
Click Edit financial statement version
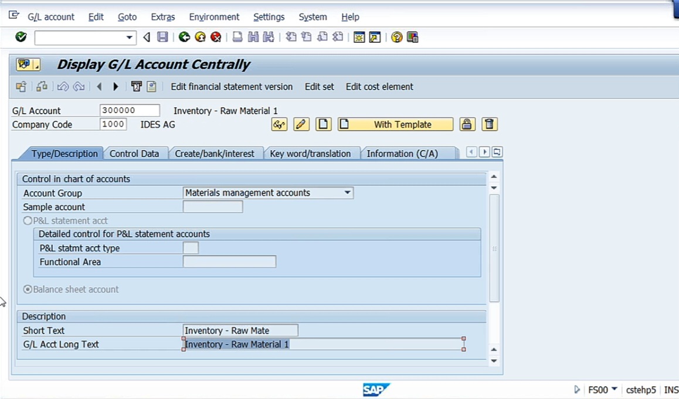[232, 87]
